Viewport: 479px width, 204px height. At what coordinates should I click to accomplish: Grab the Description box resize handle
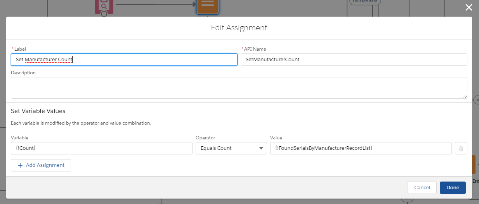tap(465, 96)
